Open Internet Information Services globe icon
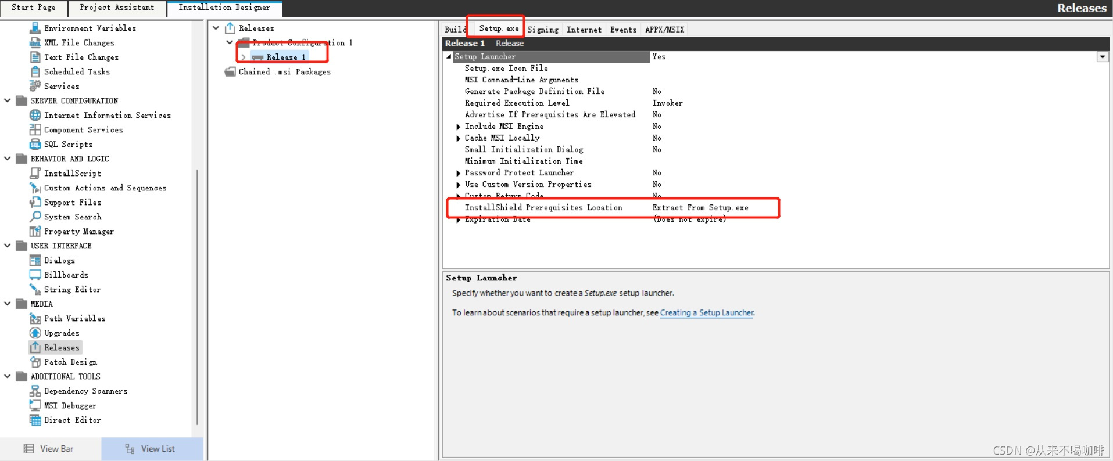This screenshot has width=1113, height=461. point(35,115)
